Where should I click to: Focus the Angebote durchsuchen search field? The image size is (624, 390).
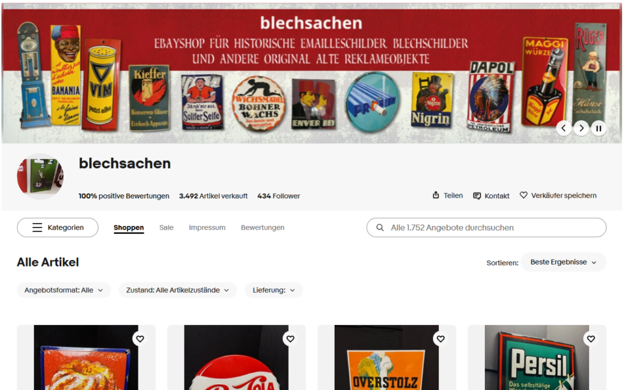tap(486, 227)
